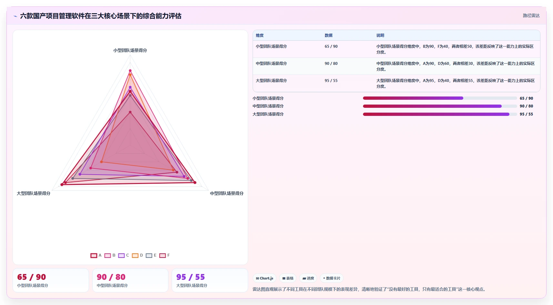Click the 路径雷达 label
This screenshot has width=553, height=305.
click(531, 15)
